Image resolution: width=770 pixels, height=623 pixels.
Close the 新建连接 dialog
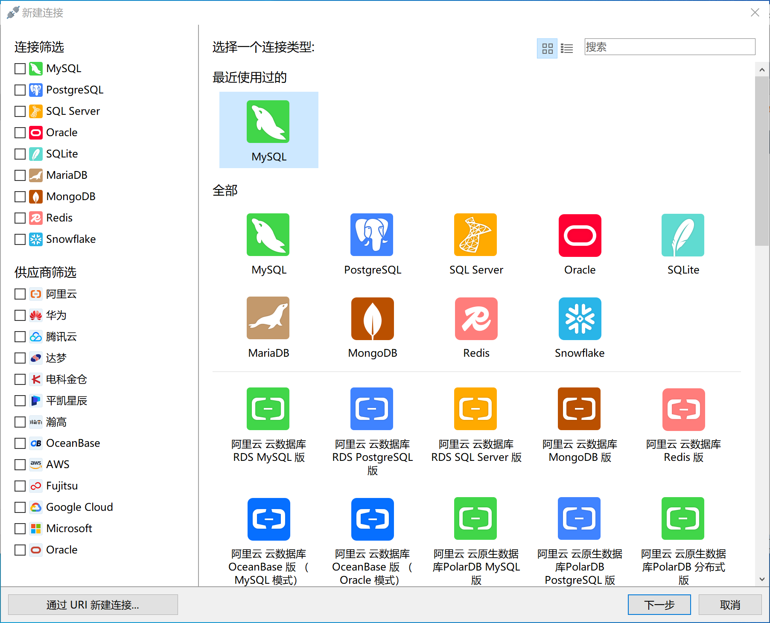(755, 12)
